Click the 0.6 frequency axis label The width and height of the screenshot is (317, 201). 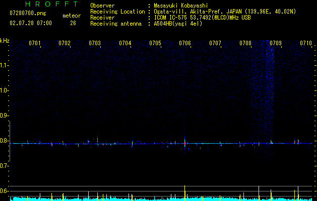pyautogui.click(x=4, y=191)
